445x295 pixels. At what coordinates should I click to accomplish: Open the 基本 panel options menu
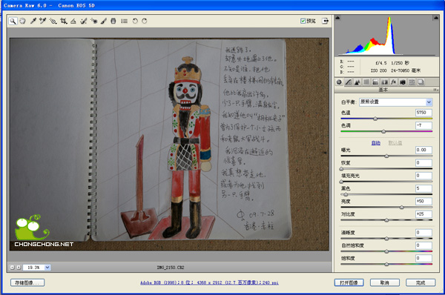[x=435, y=90]
